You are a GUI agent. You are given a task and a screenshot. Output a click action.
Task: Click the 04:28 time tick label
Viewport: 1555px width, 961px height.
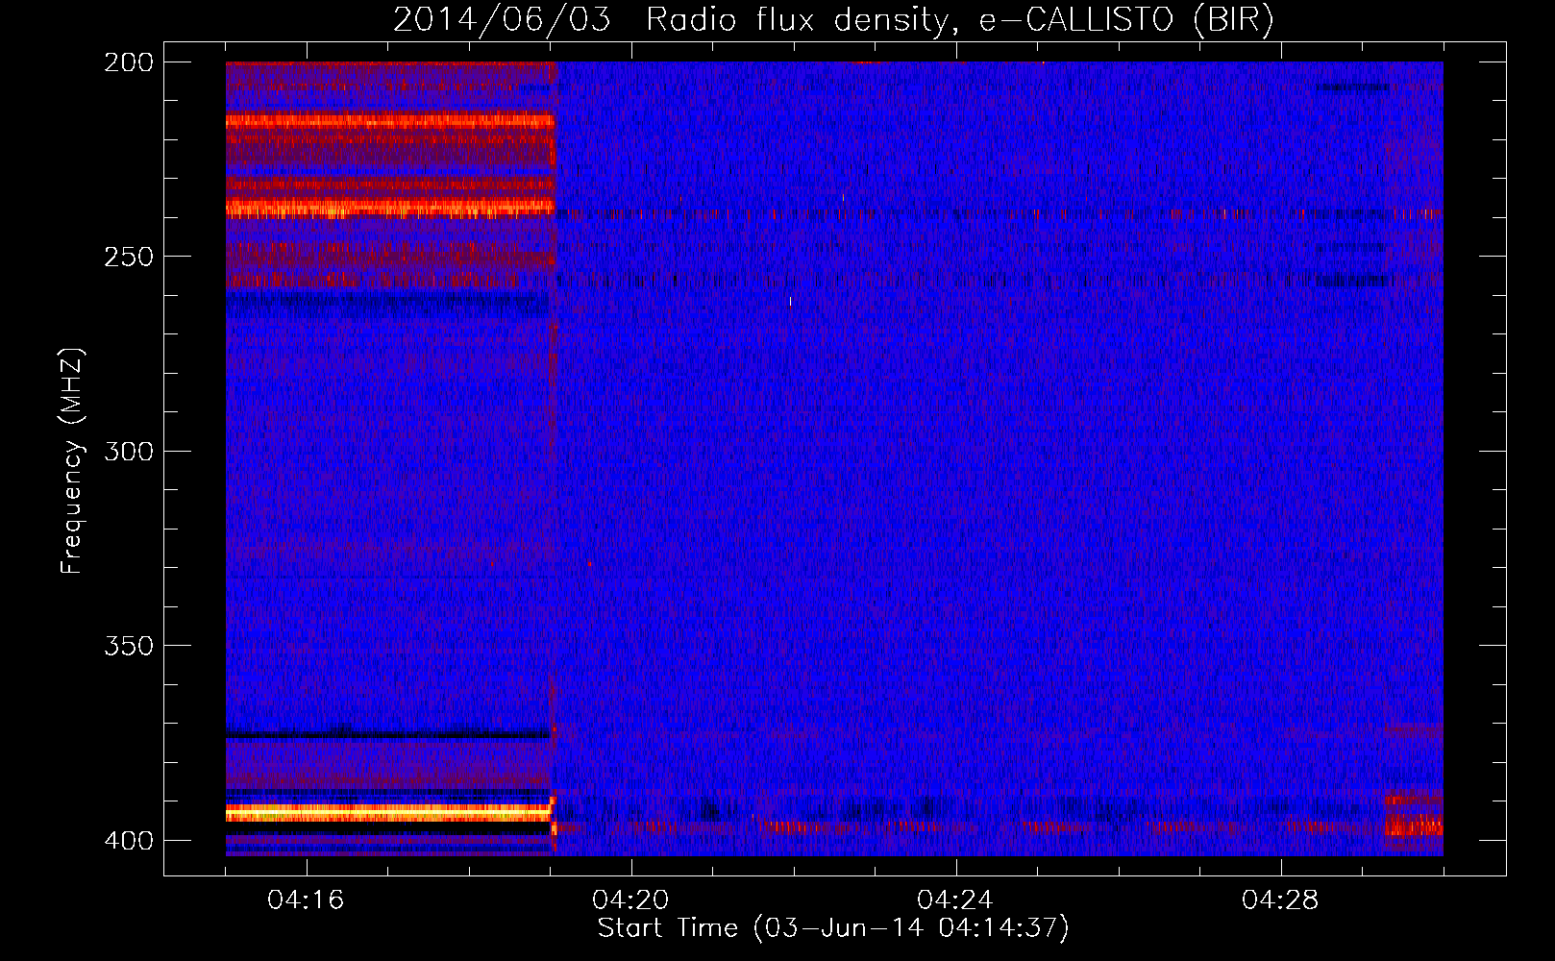pyautogui.click(x=1280, y=900)
